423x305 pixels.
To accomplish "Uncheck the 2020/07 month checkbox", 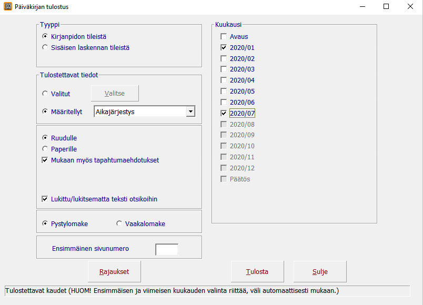I will (224, 113).
